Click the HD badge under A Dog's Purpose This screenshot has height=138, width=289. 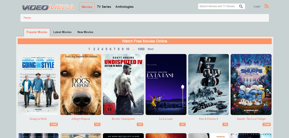click(97, 124)
